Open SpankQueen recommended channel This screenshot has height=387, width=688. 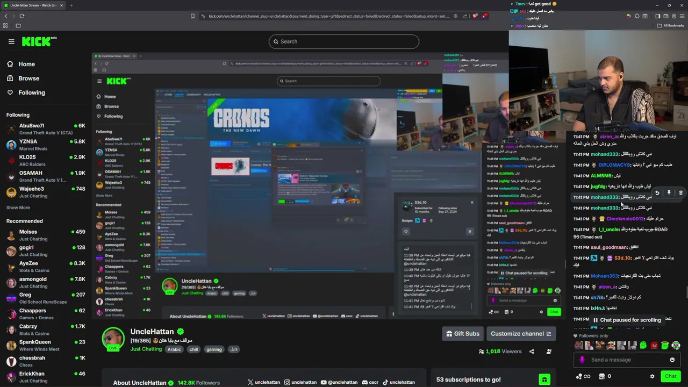[46, 345]
